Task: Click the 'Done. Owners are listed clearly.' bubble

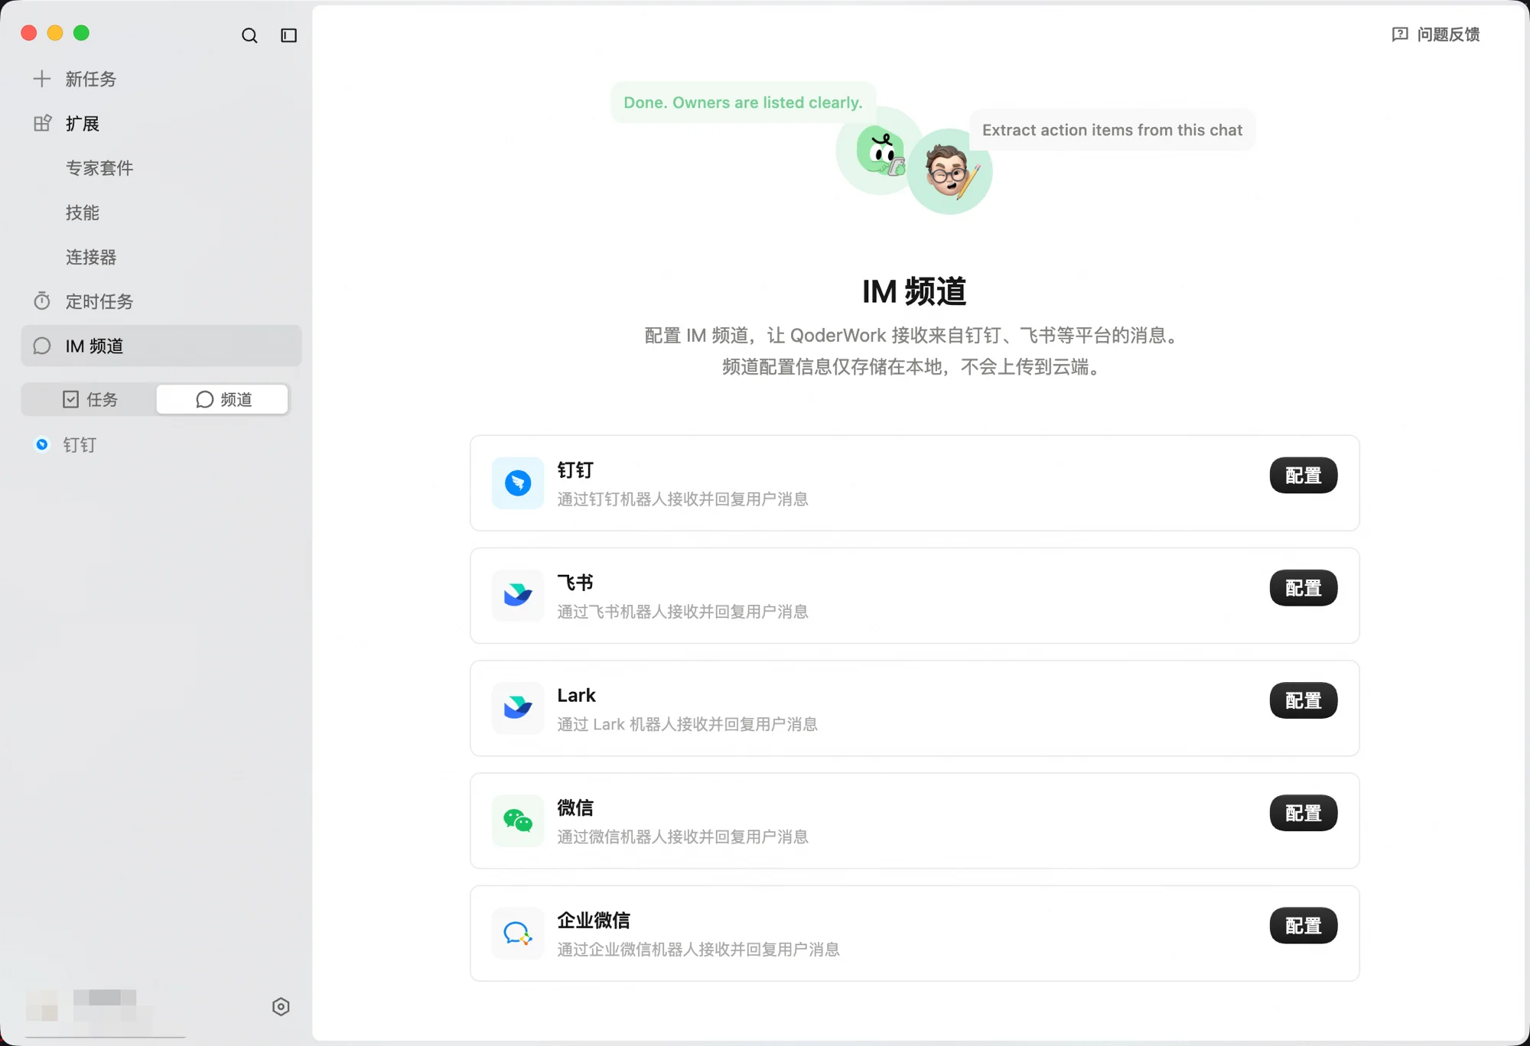Action: point(743,102)
